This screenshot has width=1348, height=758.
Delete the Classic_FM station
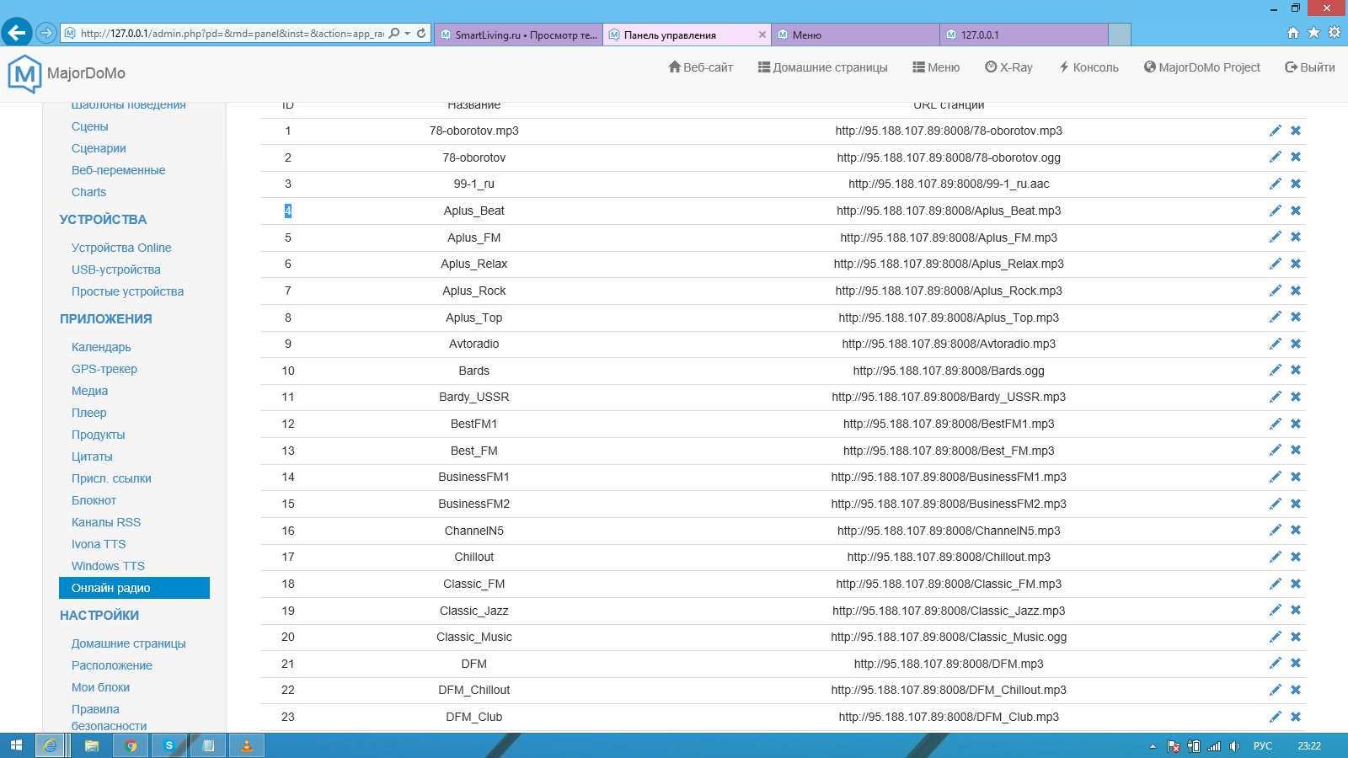tap(1296, 584)
